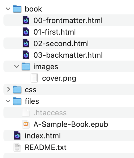The height and width of the screenshot is (158, 134).
Task: Select the images folder icon
Action: point(26,66)
